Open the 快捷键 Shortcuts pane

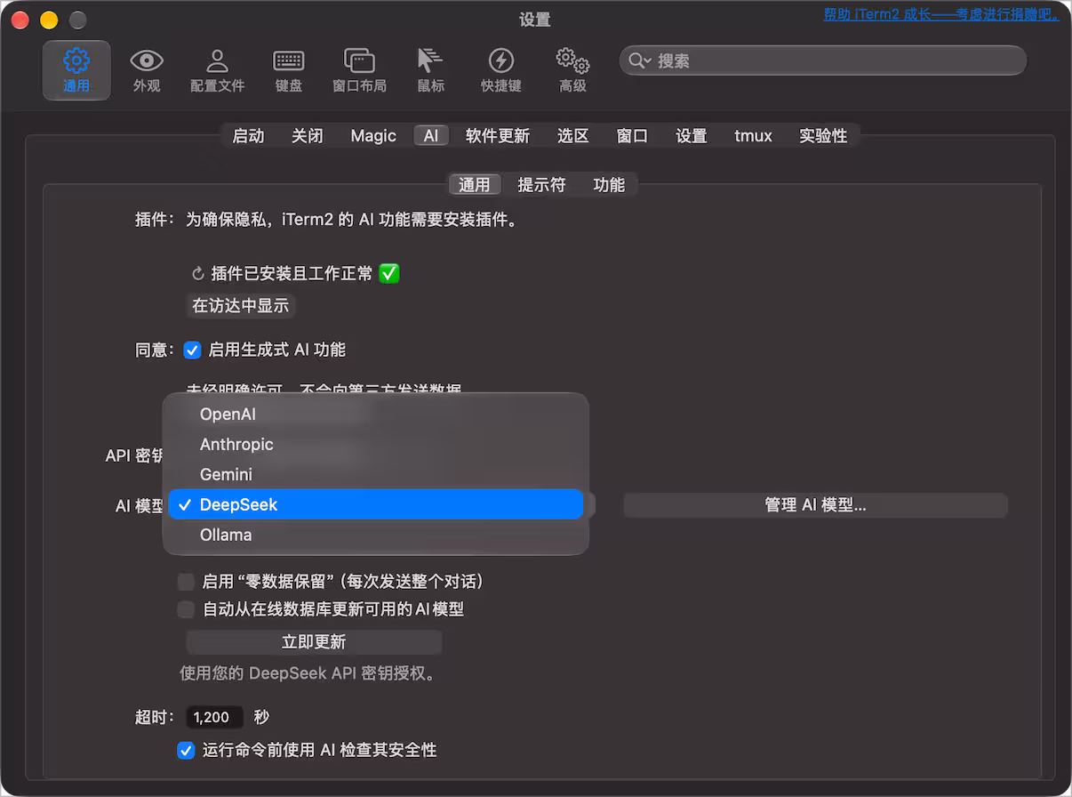501,70
